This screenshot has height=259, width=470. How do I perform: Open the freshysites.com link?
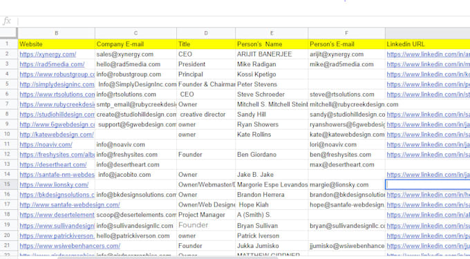click(57, 155)
